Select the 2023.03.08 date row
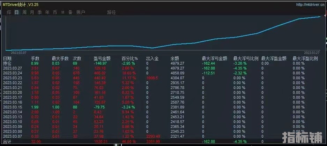The image size is (327, 146). point(13,131)
